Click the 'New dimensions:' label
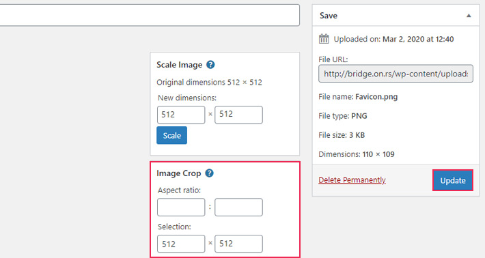The width and height of the screenshot is (485, 258). (187, 98)
